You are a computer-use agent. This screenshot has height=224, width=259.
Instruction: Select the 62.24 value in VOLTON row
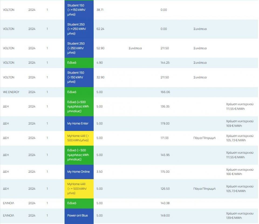[100, 29]
